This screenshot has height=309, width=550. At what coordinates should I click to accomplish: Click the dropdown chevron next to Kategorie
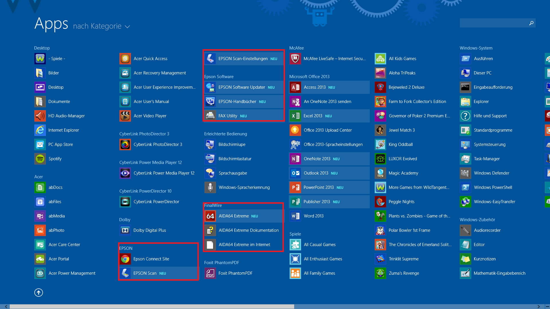(x=127, y=27)
